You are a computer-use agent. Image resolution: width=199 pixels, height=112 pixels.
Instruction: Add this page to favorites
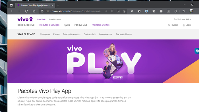124,11
